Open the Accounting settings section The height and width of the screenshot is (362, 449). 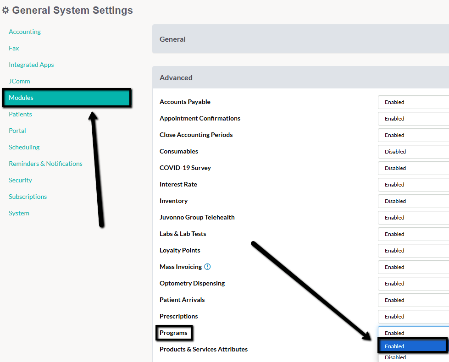(x=25, y=32)
